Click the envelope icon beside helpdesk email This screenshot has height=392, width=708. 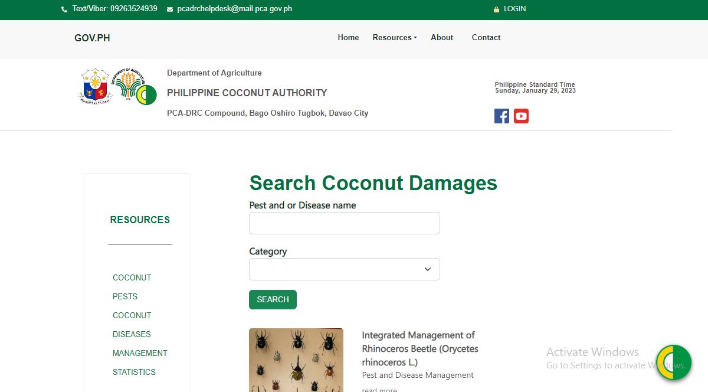point(170,9)
